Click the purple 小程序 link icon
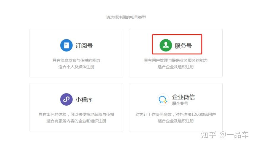 tap(66, 99)
